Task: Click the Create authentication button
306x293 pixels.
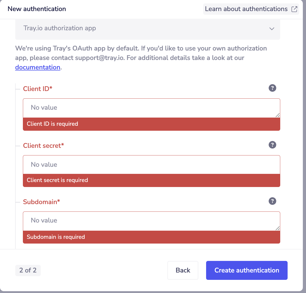Action: (247, 270)
